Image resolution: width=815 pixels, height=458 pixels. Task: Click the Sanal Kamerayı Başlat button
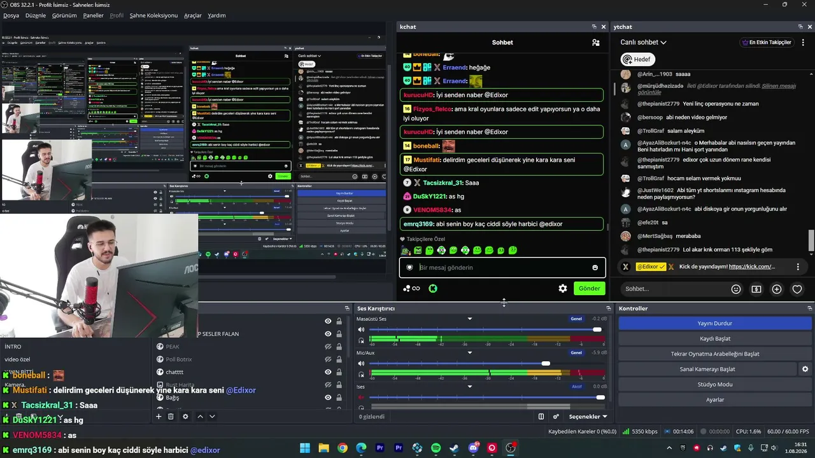(x=707, y=369)
